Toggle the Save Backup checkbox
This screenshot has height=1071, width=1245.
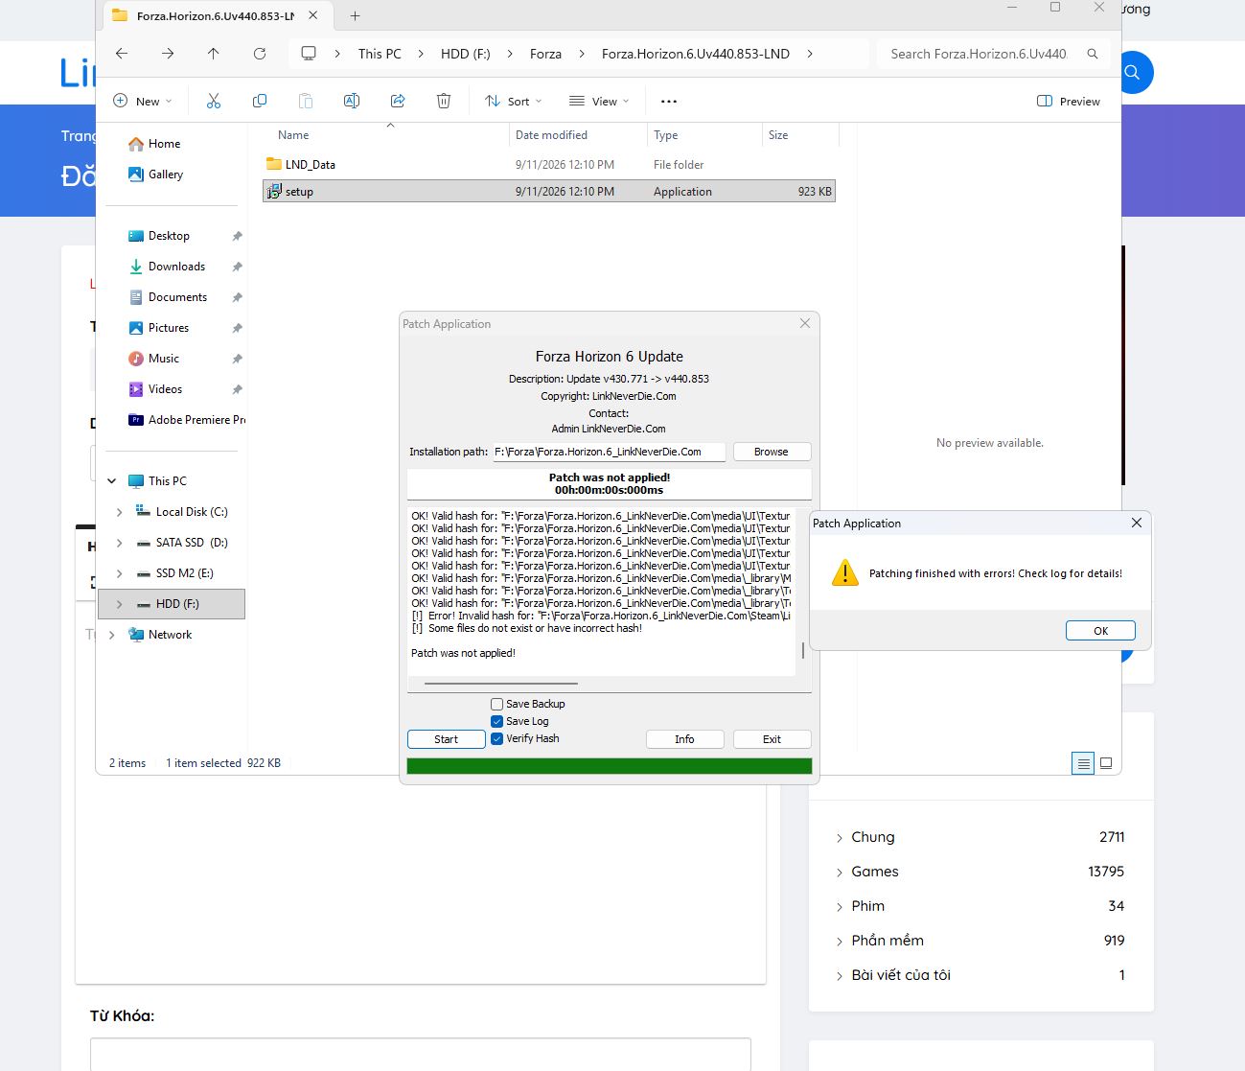(x=496, y=704)
